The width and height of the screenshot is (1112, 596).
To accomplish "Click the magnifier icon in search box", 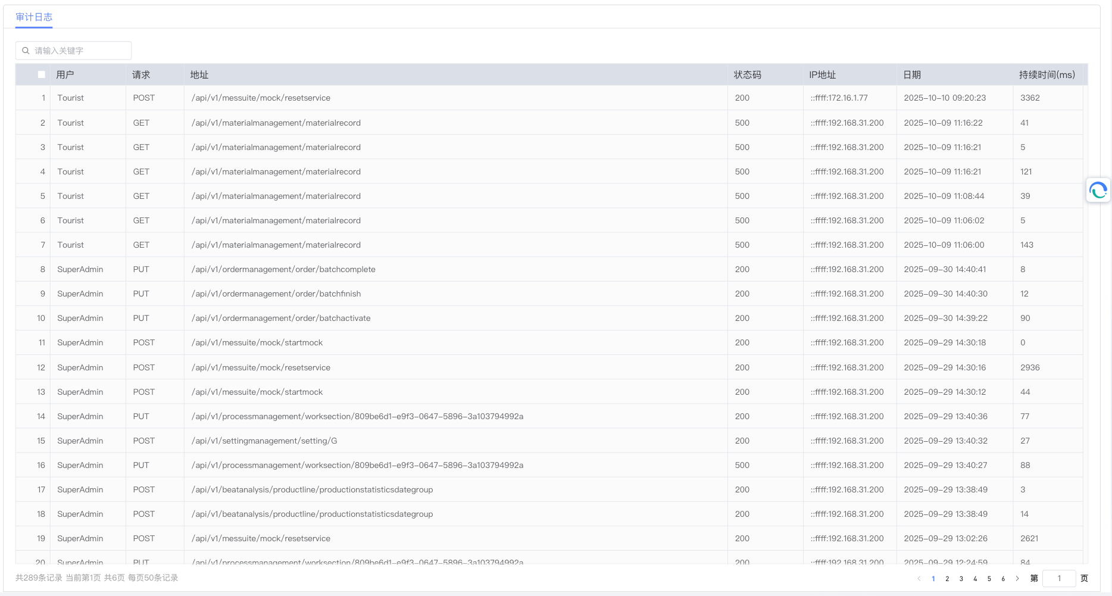I will point(26,51).
